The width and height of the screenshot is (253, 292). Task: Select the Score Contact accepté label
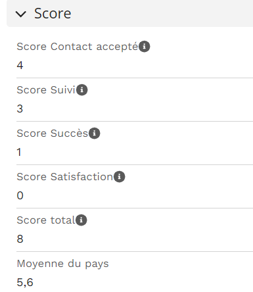point(78,47)
